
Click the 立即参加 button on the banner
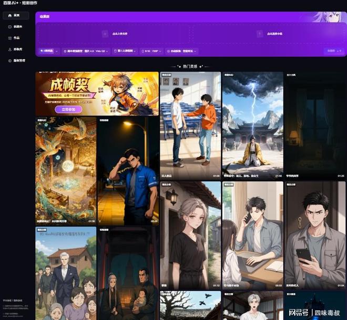pos(68,109)
